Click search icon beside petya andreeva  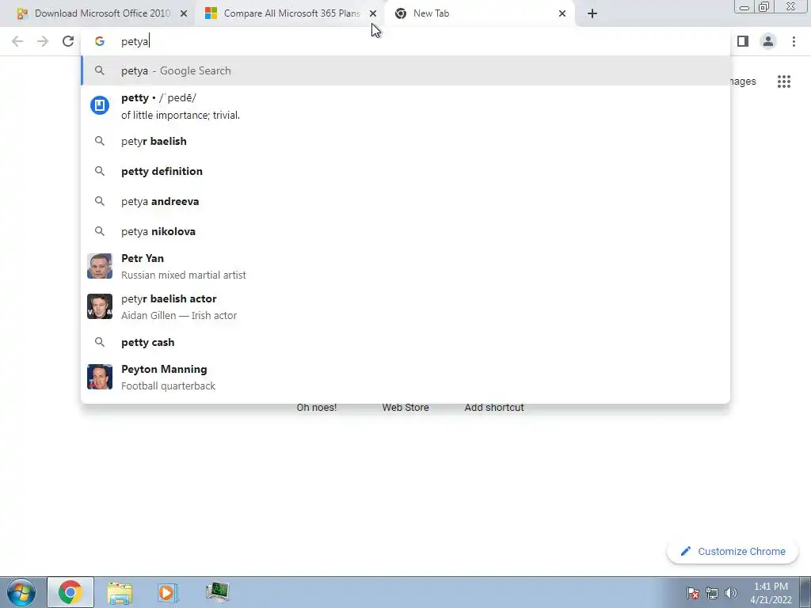(x=99, y=201)
